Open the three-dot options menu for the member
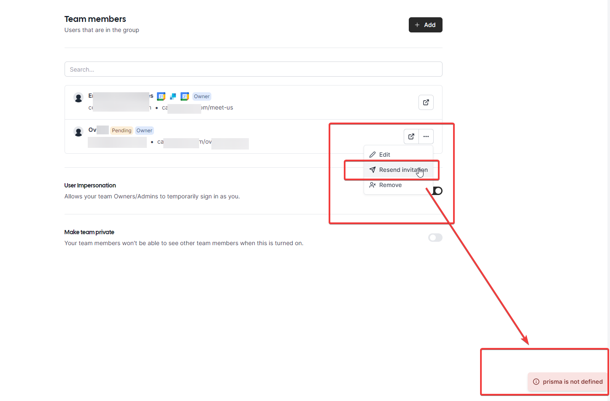Viewport: 610px width, 401px height. [426, 136]
